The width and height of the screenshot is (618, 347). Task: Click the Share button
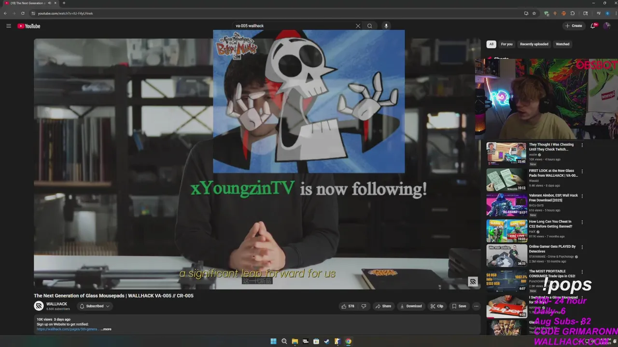pos(383,306)
